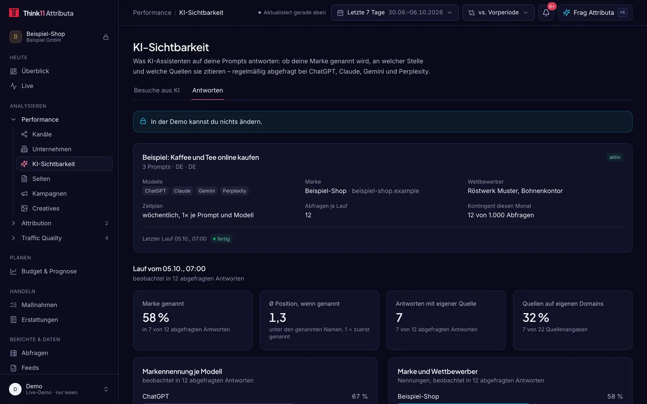Open Live via its pulse icon
This screenshot has width=647, height=404.
(13, 86)
